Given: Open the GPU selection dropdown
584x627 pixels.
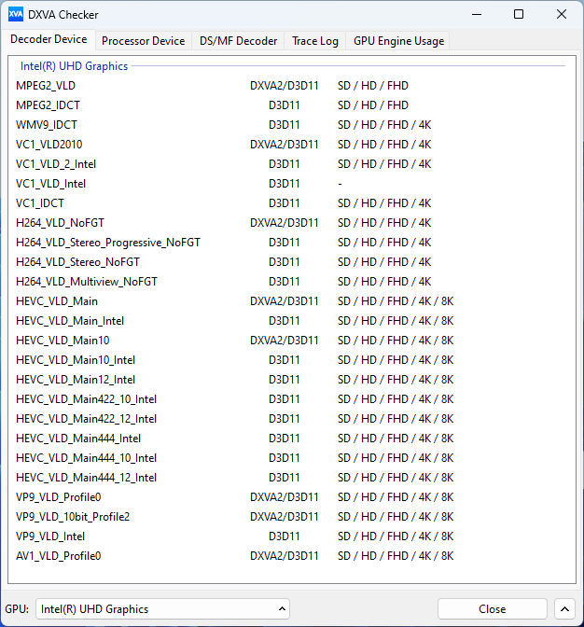Looking at the screenshot, I should (x=162, y=609).
